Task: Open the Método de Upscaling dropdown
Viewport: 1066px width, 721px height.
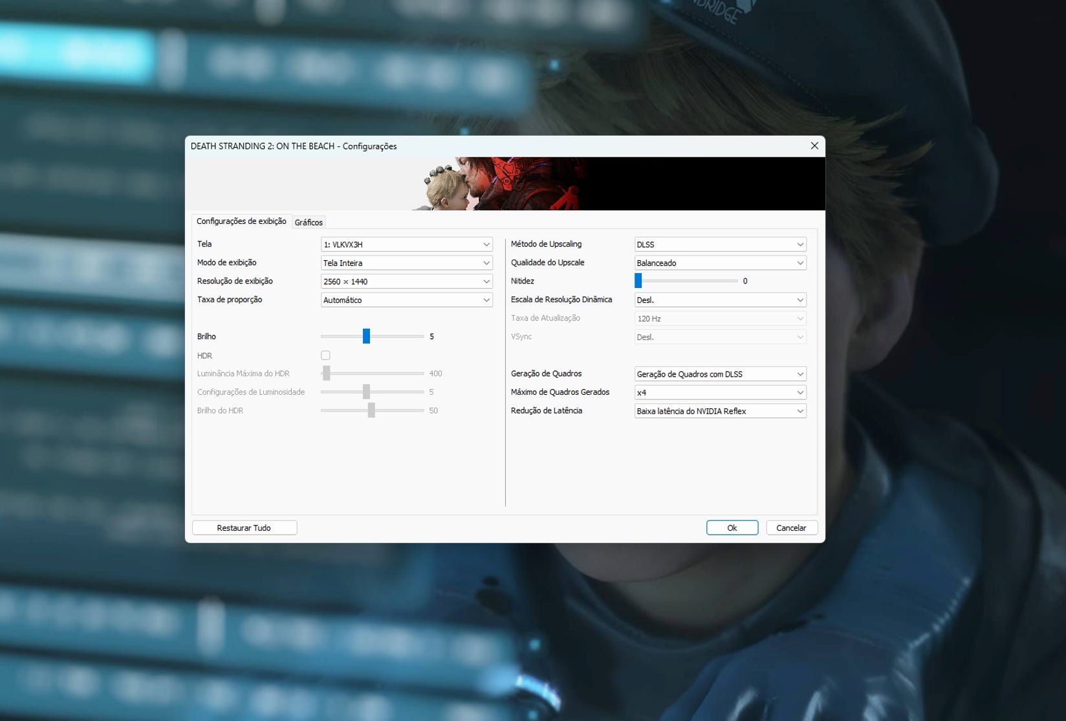Action: [721, 244]
